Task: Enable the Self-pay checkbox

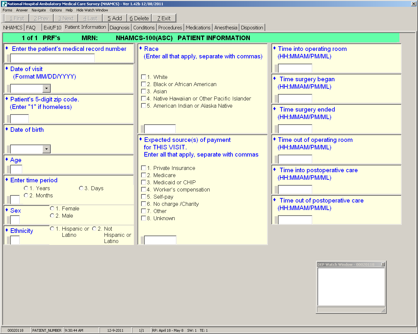Action: 143,197
